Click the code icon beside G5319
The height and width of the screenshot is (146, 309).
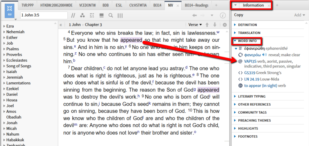(x=240, y=73)
